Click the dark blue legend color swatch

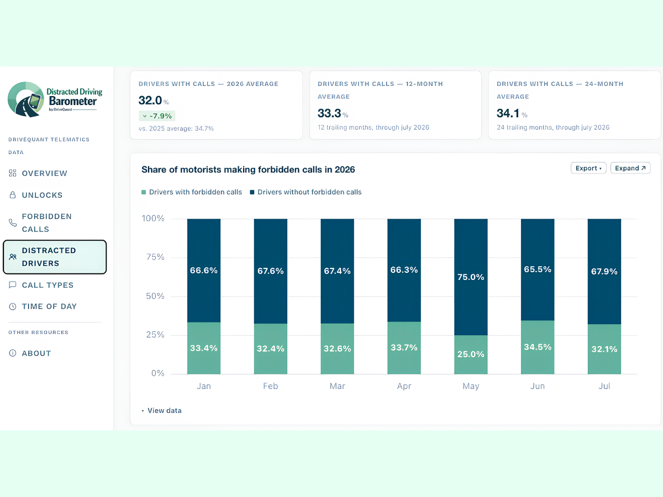(x=252, y=192)
